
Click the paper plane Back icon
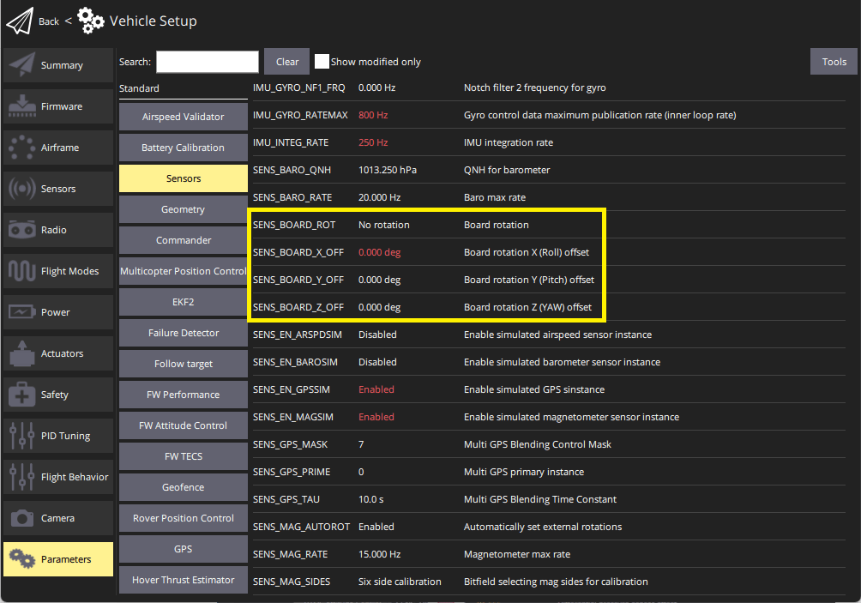pos(20,21)
